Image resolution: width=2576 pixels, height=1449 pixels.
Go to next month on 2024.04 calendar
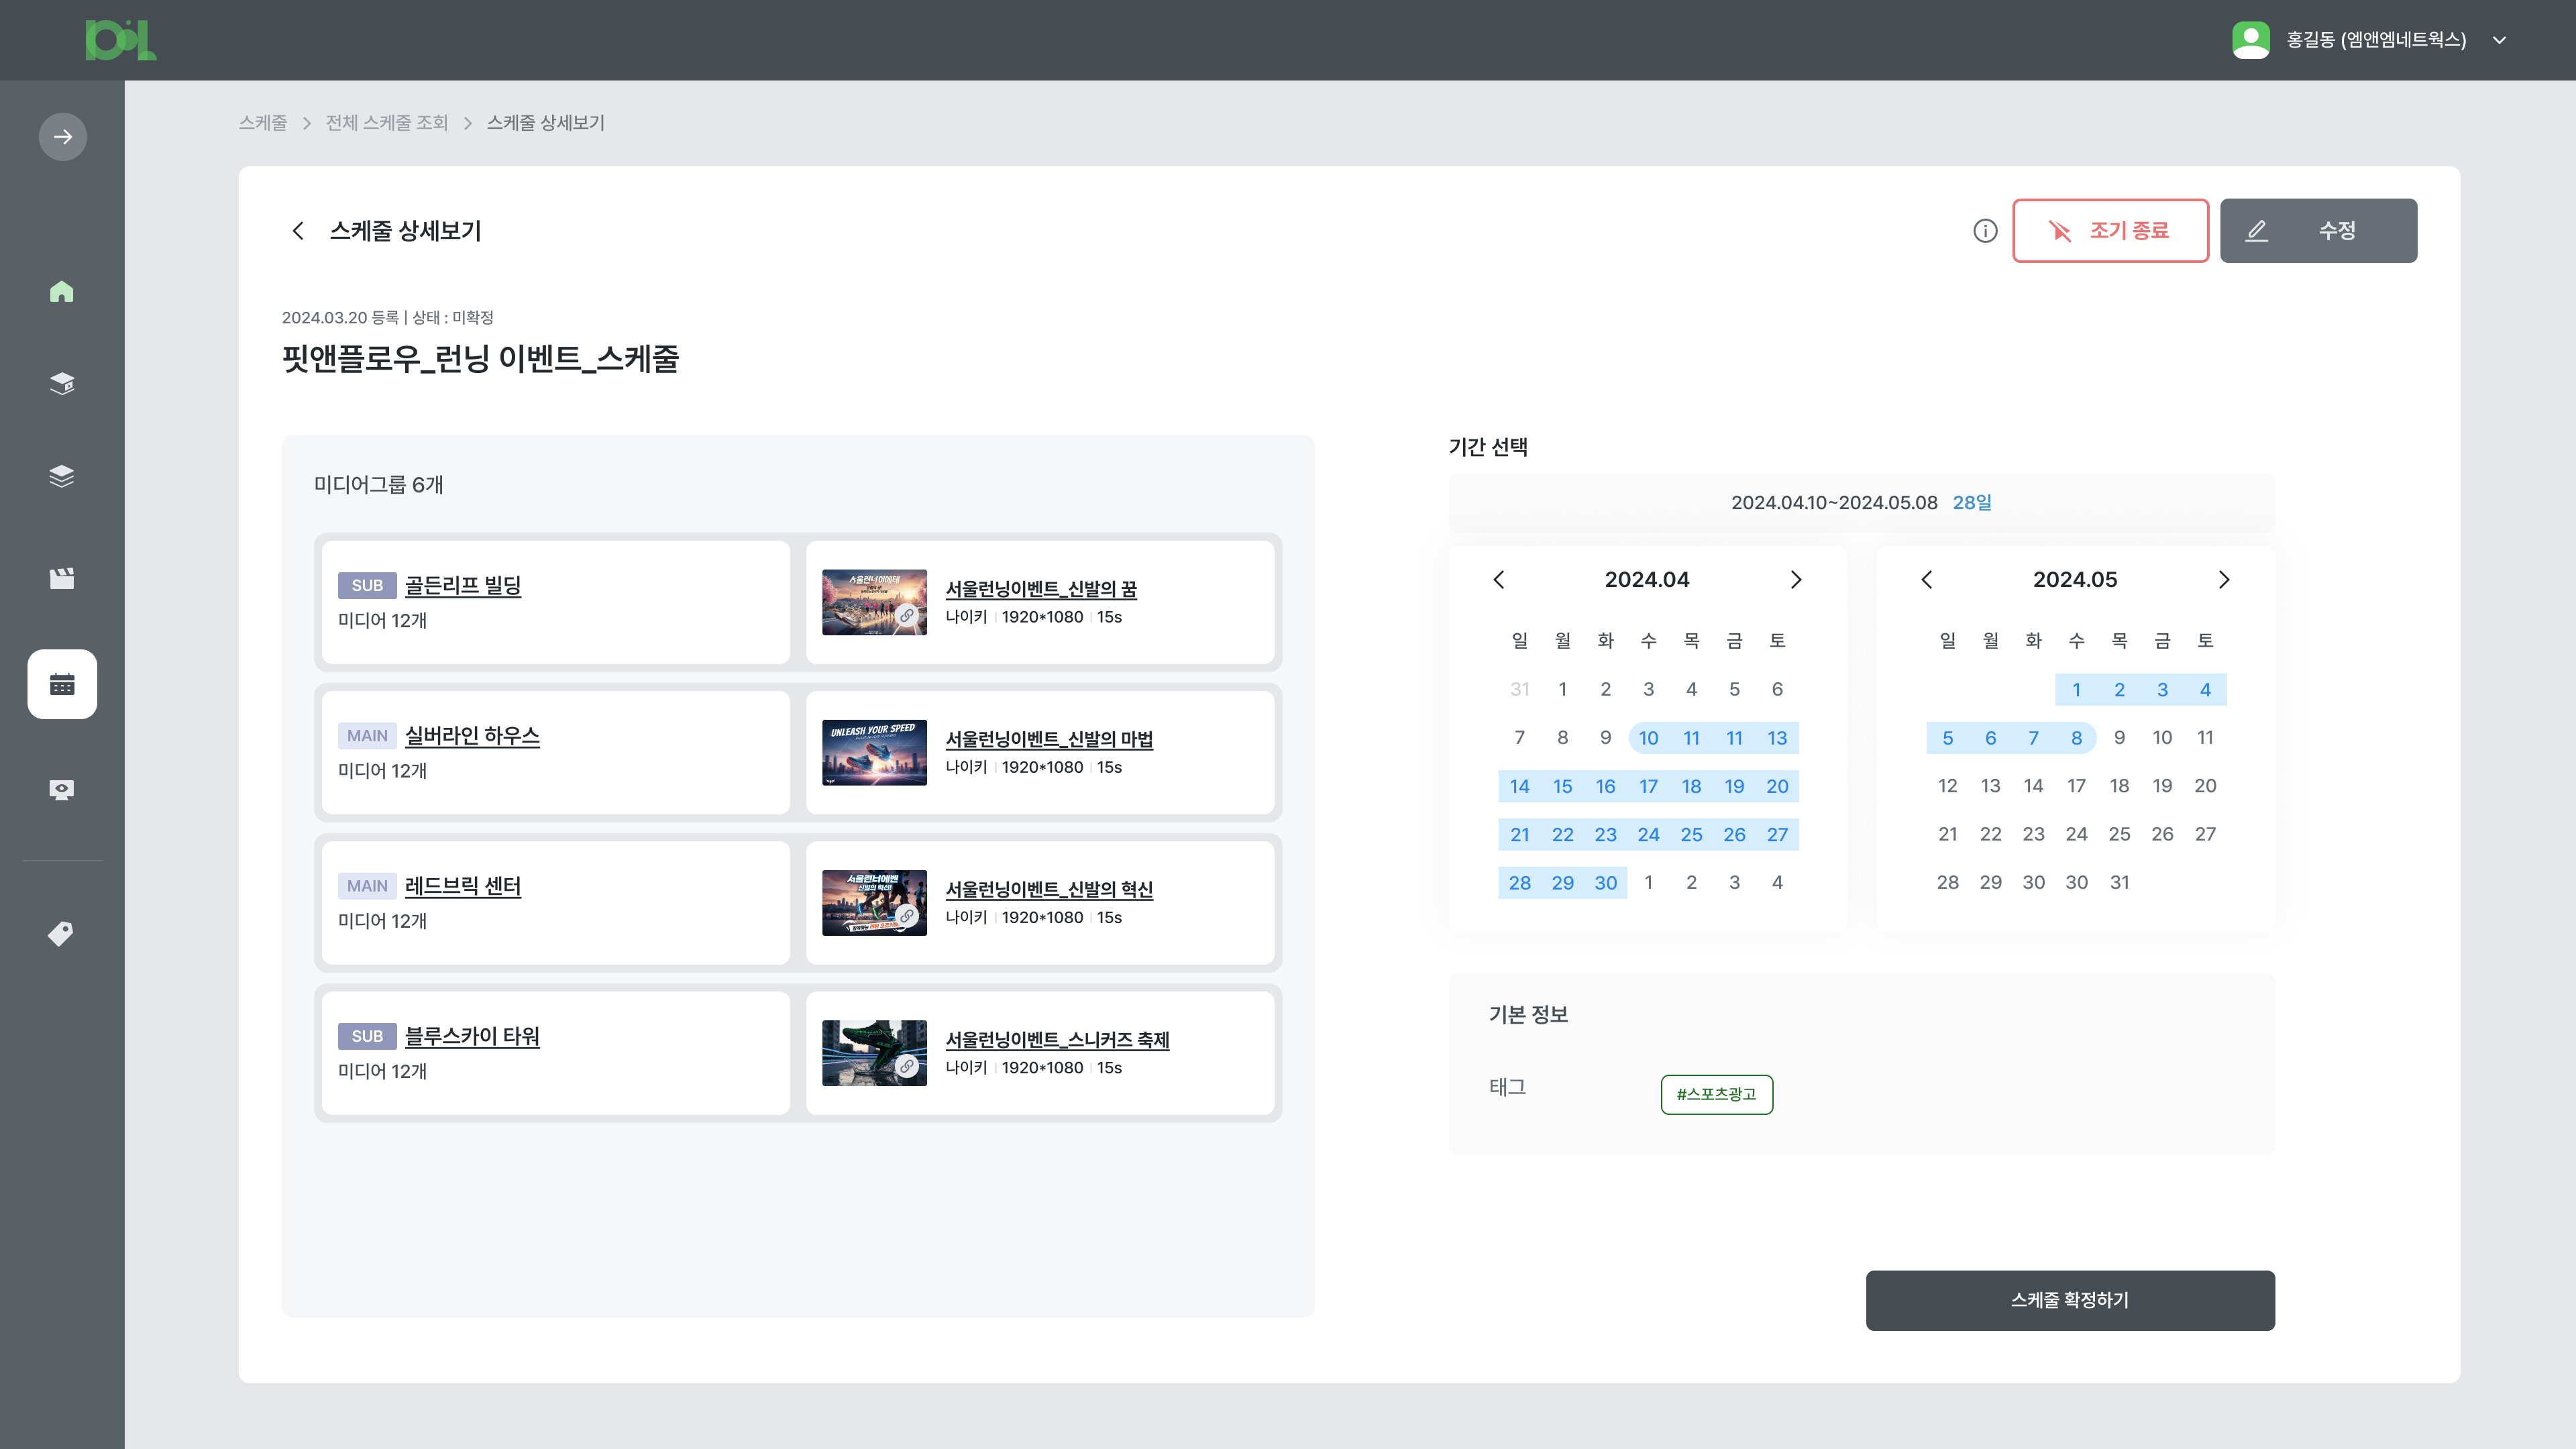(1796, 580)
